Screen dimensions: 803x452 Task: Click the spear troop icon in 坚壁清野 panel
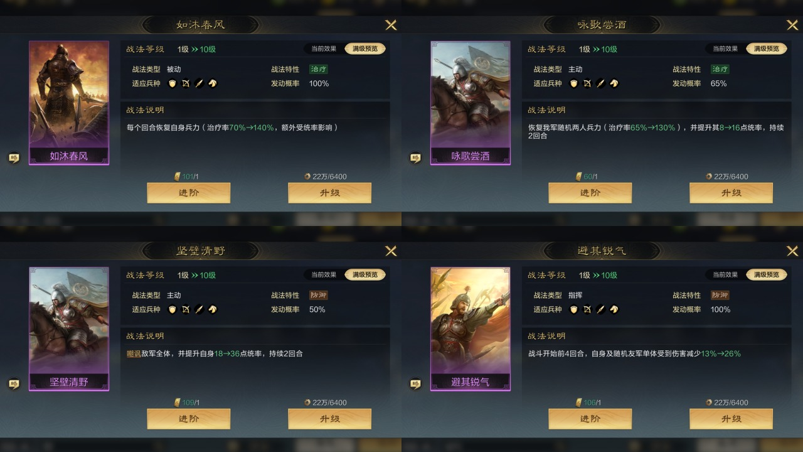point(199,309)
